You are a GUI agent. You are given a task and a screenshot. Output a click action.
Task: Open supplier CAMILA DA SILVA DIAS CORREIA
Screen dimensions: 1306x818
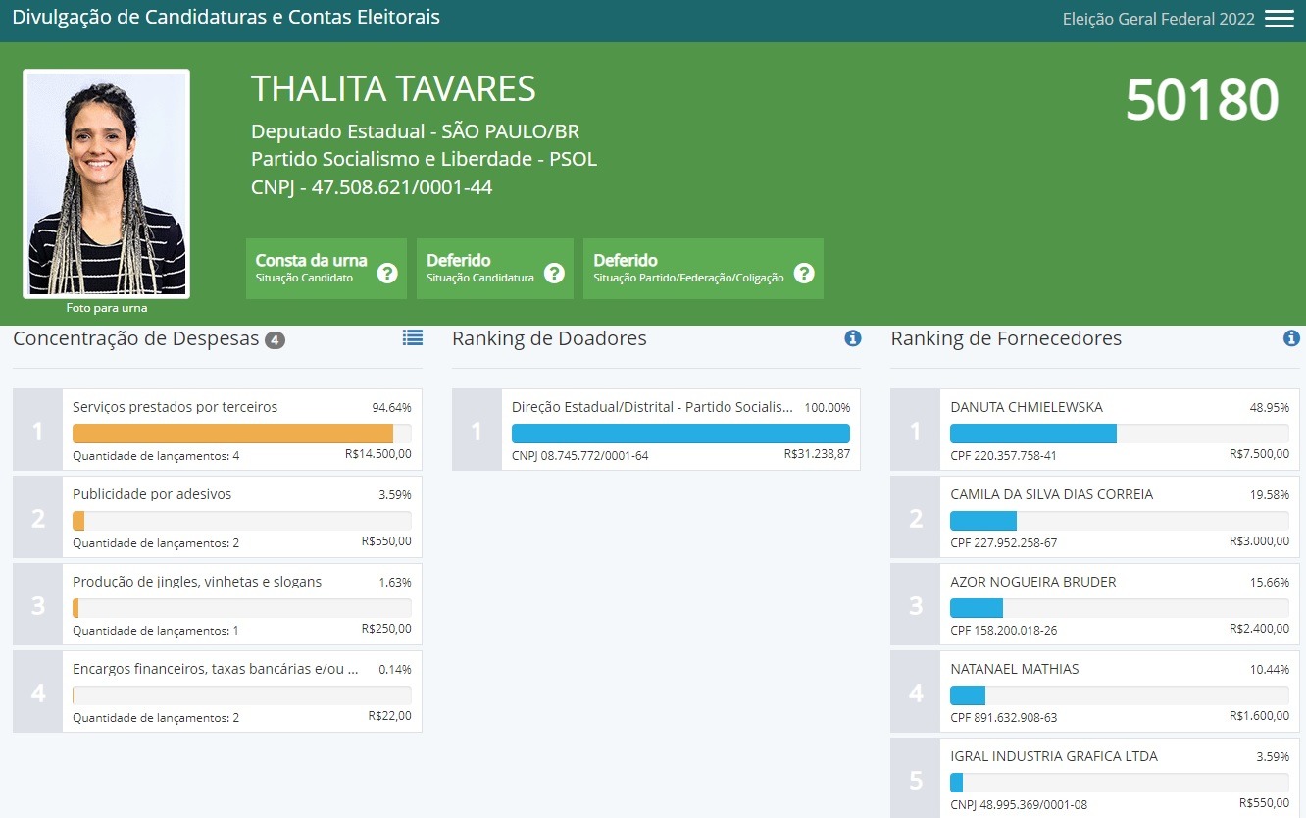1119,517
